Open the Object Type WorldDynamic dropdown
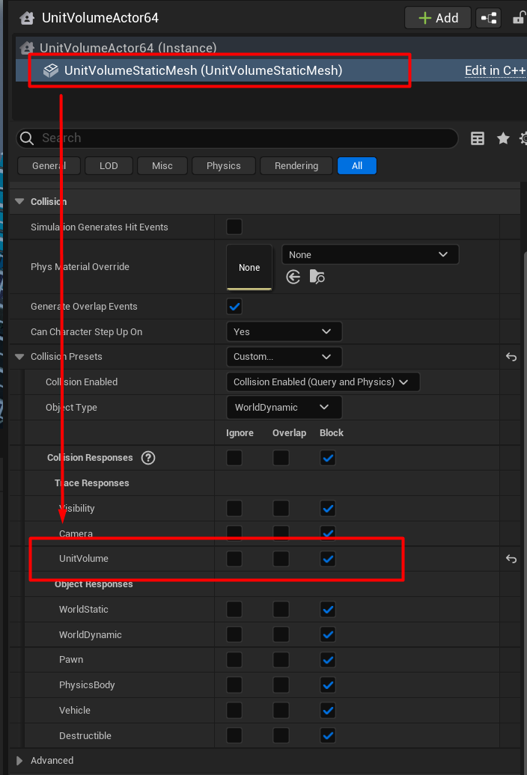This screenshot has height=775, width=527. [x=284, y=408]
